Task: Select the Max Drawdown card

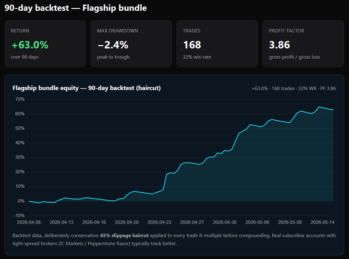Action: point(131,43)
